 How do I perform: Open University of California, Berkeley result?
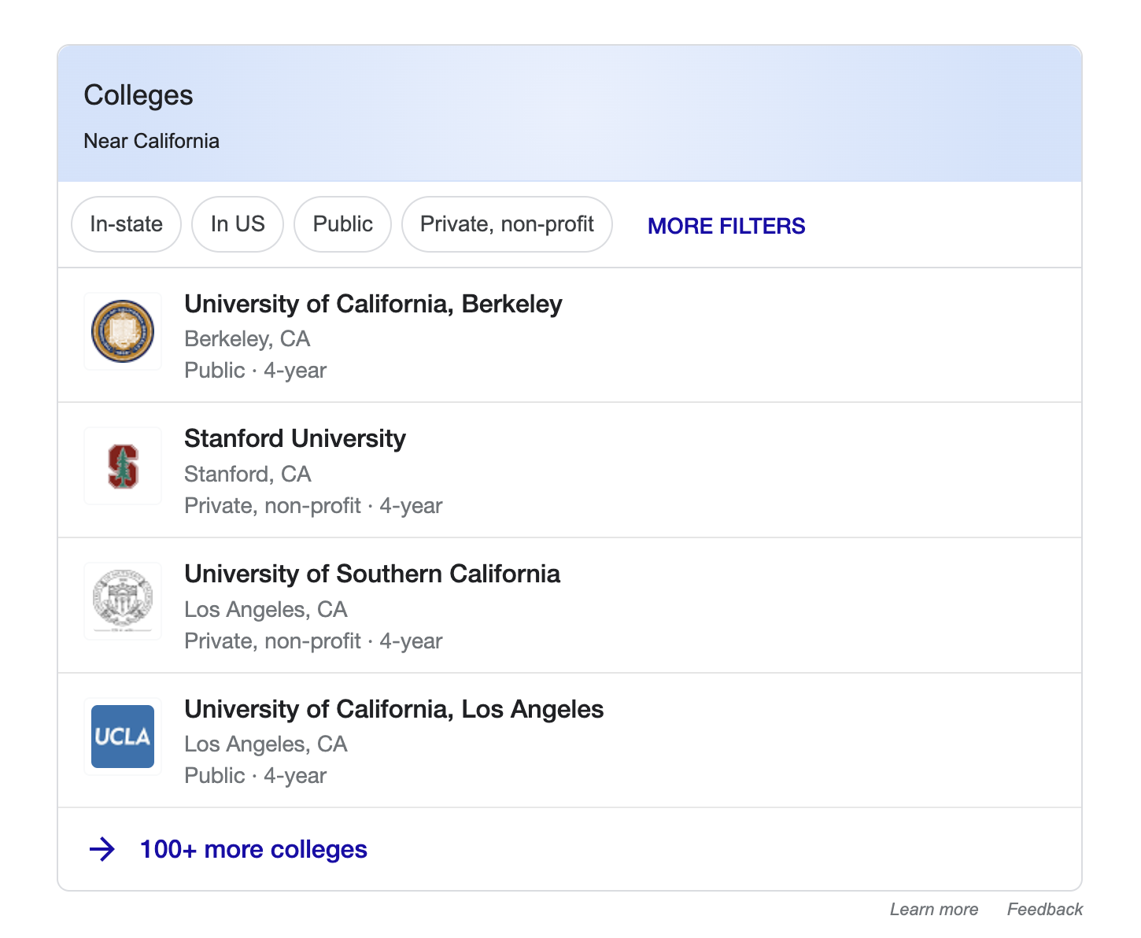tap(570, 335)
